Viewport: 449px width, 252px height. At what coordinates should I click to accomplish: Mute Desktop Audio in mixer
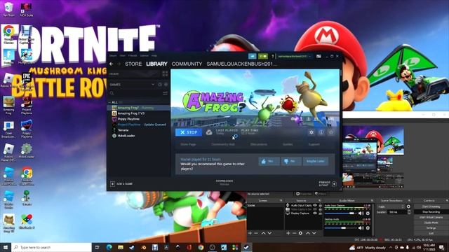click(361, 227)
